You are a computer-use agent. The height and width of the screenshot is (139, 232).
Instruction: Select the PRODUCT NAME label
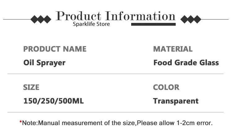pos(55,49)
